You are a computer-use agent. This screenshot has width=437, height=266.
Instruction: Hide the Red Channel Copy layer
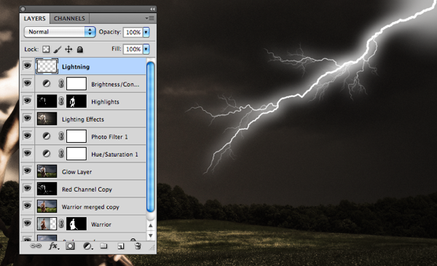[28, 188]
